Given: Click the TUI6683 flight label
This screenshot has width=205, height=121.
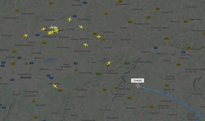Looking at the screenshot, I should 138,81.
